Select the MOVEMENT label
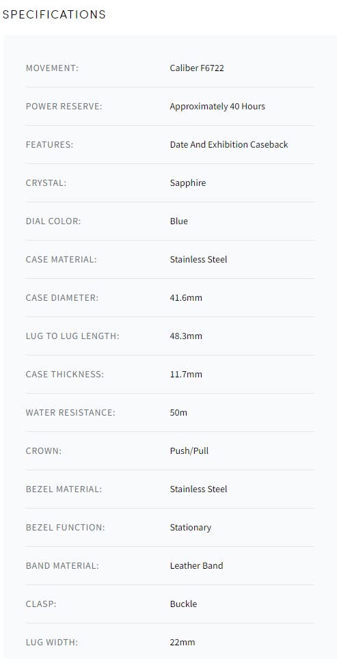The width and height of the screenshot is (337, 659). pos(52,68)
